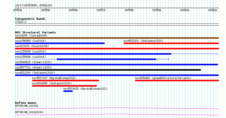Screen dimensions: 226x118
Task: Click the Cytogenetic Bands track title
Action: click(30, 19)
